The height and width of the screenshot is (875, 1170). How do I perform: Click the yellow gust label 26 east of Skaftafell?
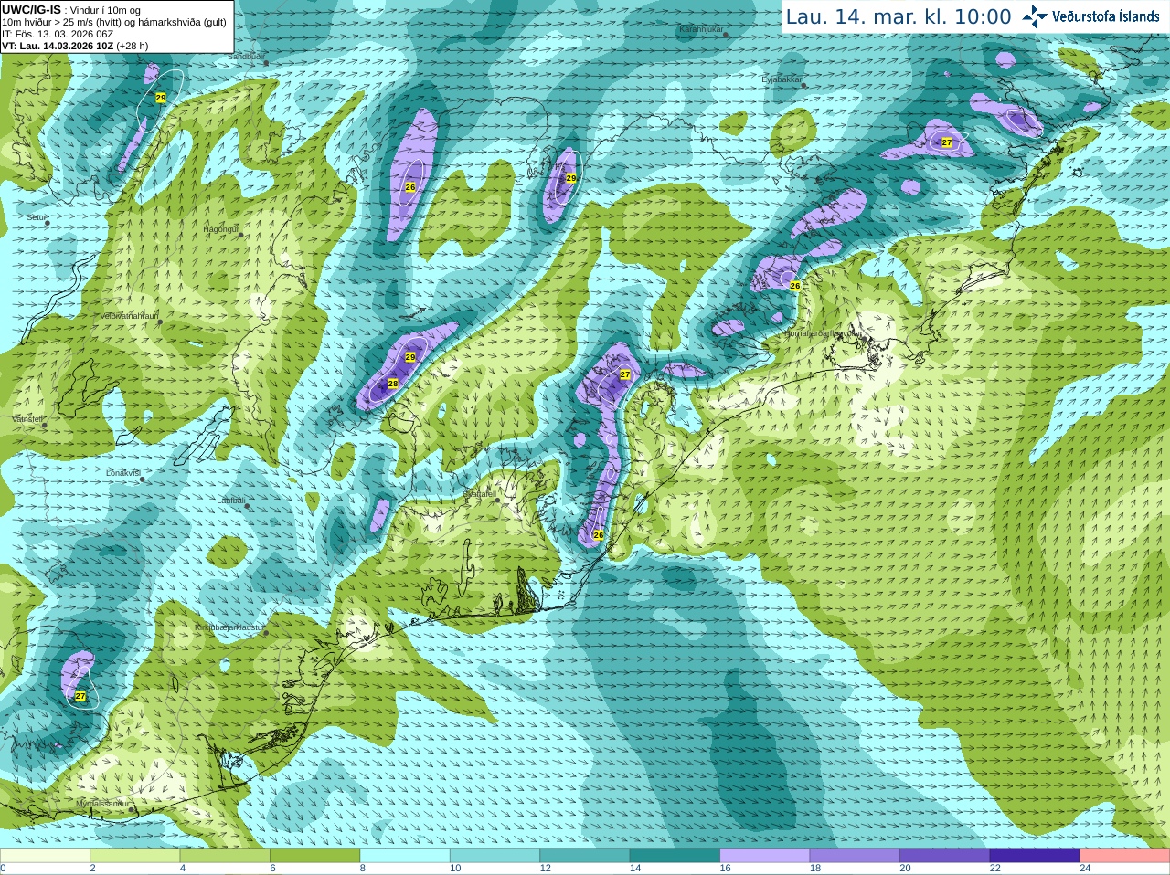coord(599,535)
